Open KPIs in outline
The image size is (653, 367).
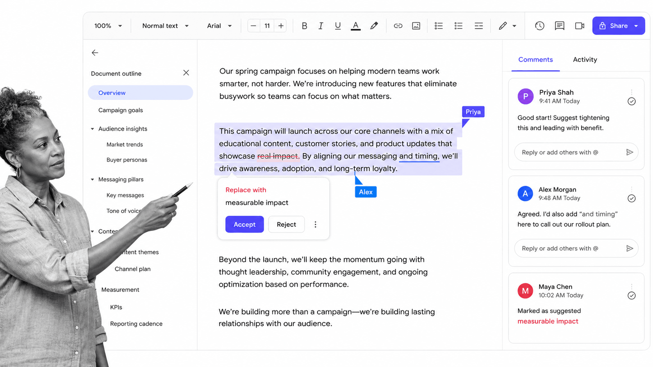pos(116,307)
